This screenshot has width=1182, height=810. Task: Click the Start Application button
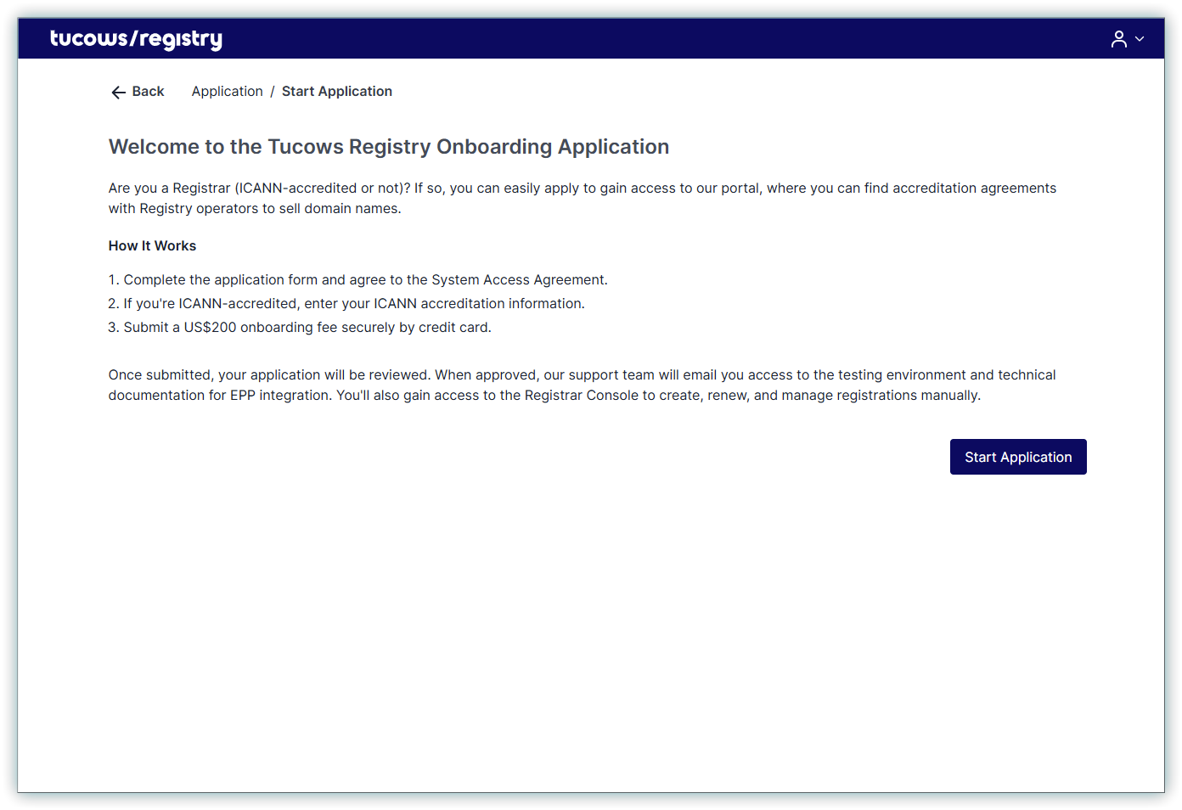click(x=1018, y=457)
